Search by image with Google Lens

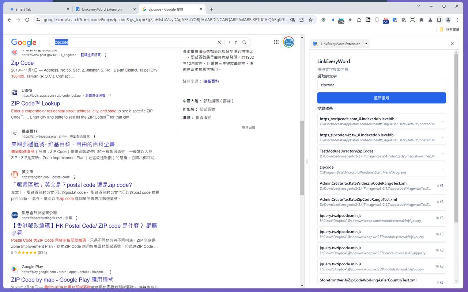click(x=236, y=42)
